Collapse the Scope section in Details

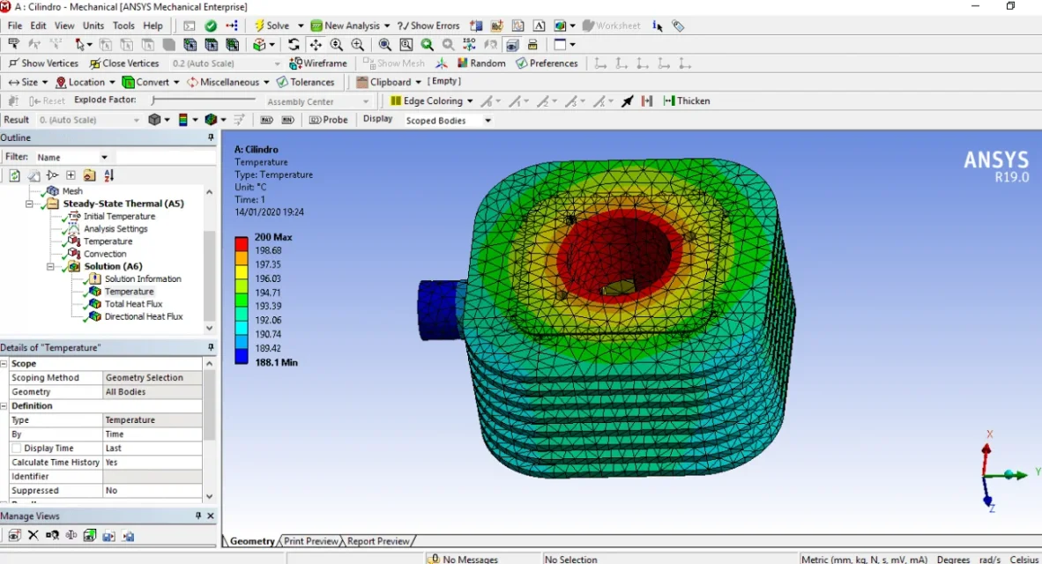tap(4, 364)
